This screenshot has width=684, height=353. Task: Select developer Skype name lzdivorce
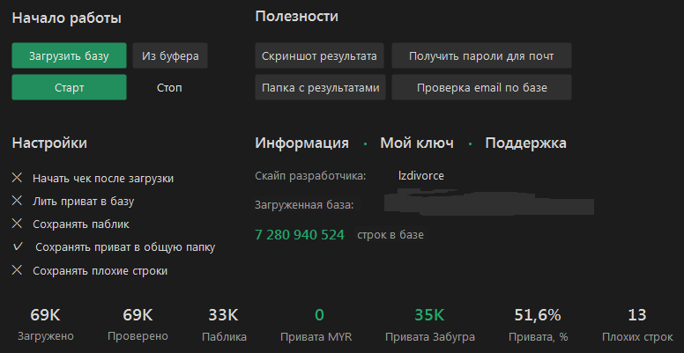click(x=421, y=176)
